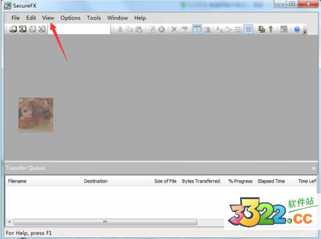Close the Transfer Queue panel

pyautogui.click(x=314, y=168)
